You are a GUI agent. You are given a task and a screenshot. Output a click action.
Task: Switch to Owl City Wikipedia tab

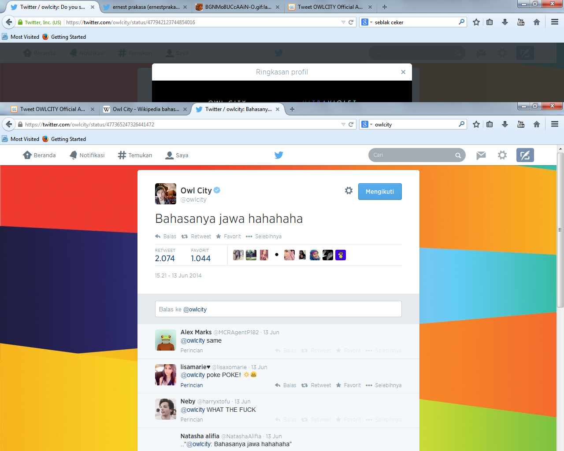pos(145,109)
